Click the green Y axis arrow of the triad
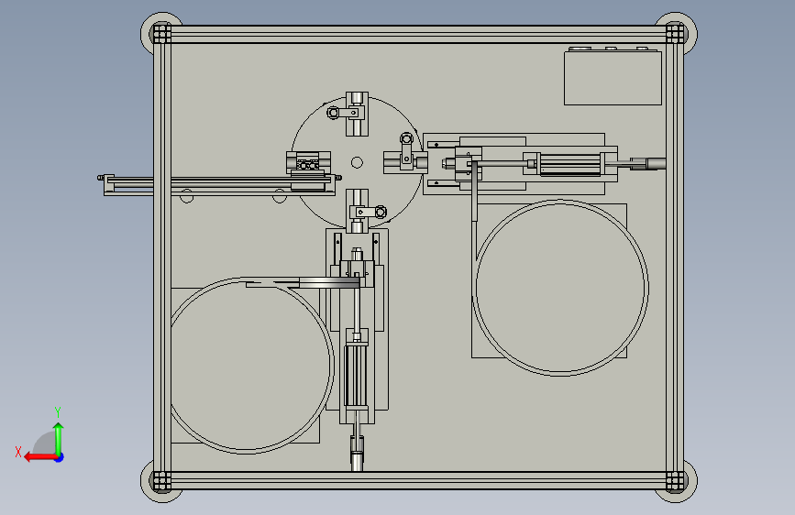This screenshot has height=515, width=795. [x=59, y=437]
